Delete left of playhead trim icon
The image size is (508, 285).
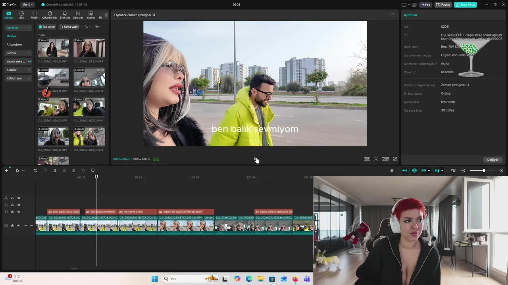click(x=64, y=171)
